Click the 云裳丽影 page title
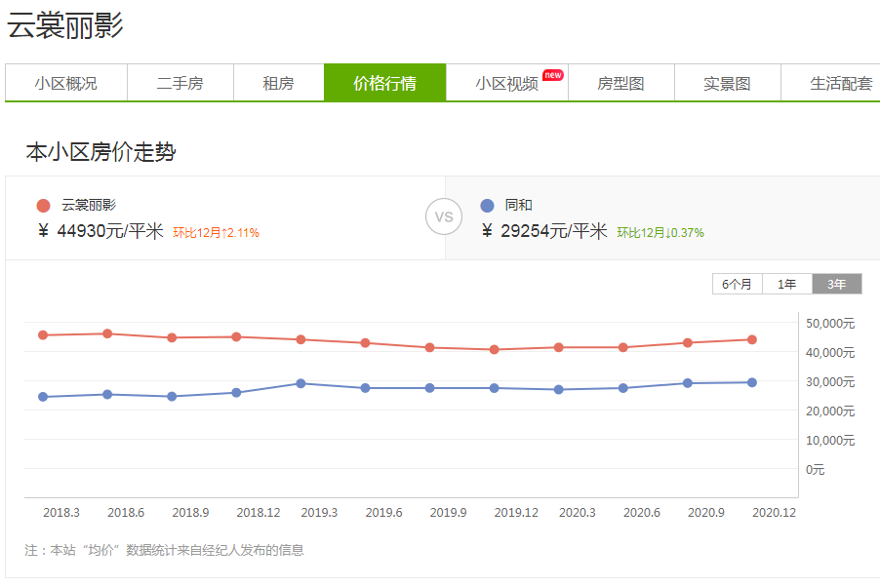Viewport: 880px width, 587px height. pyautogui.click(x=64, y=25)
